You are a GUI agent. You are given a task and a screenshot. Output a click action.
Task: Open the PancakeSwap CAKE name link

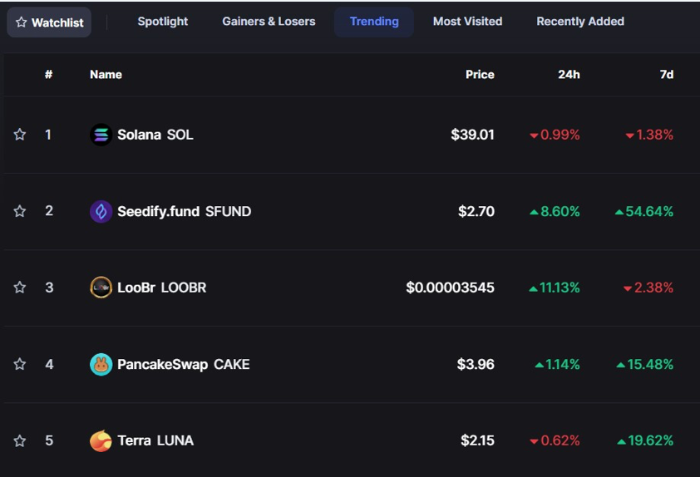coord(183,364)
